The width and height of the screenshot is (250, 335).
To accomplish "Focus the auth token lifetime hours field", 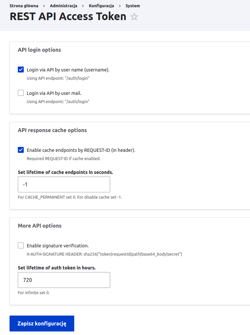I will click(x=64, y=280).
